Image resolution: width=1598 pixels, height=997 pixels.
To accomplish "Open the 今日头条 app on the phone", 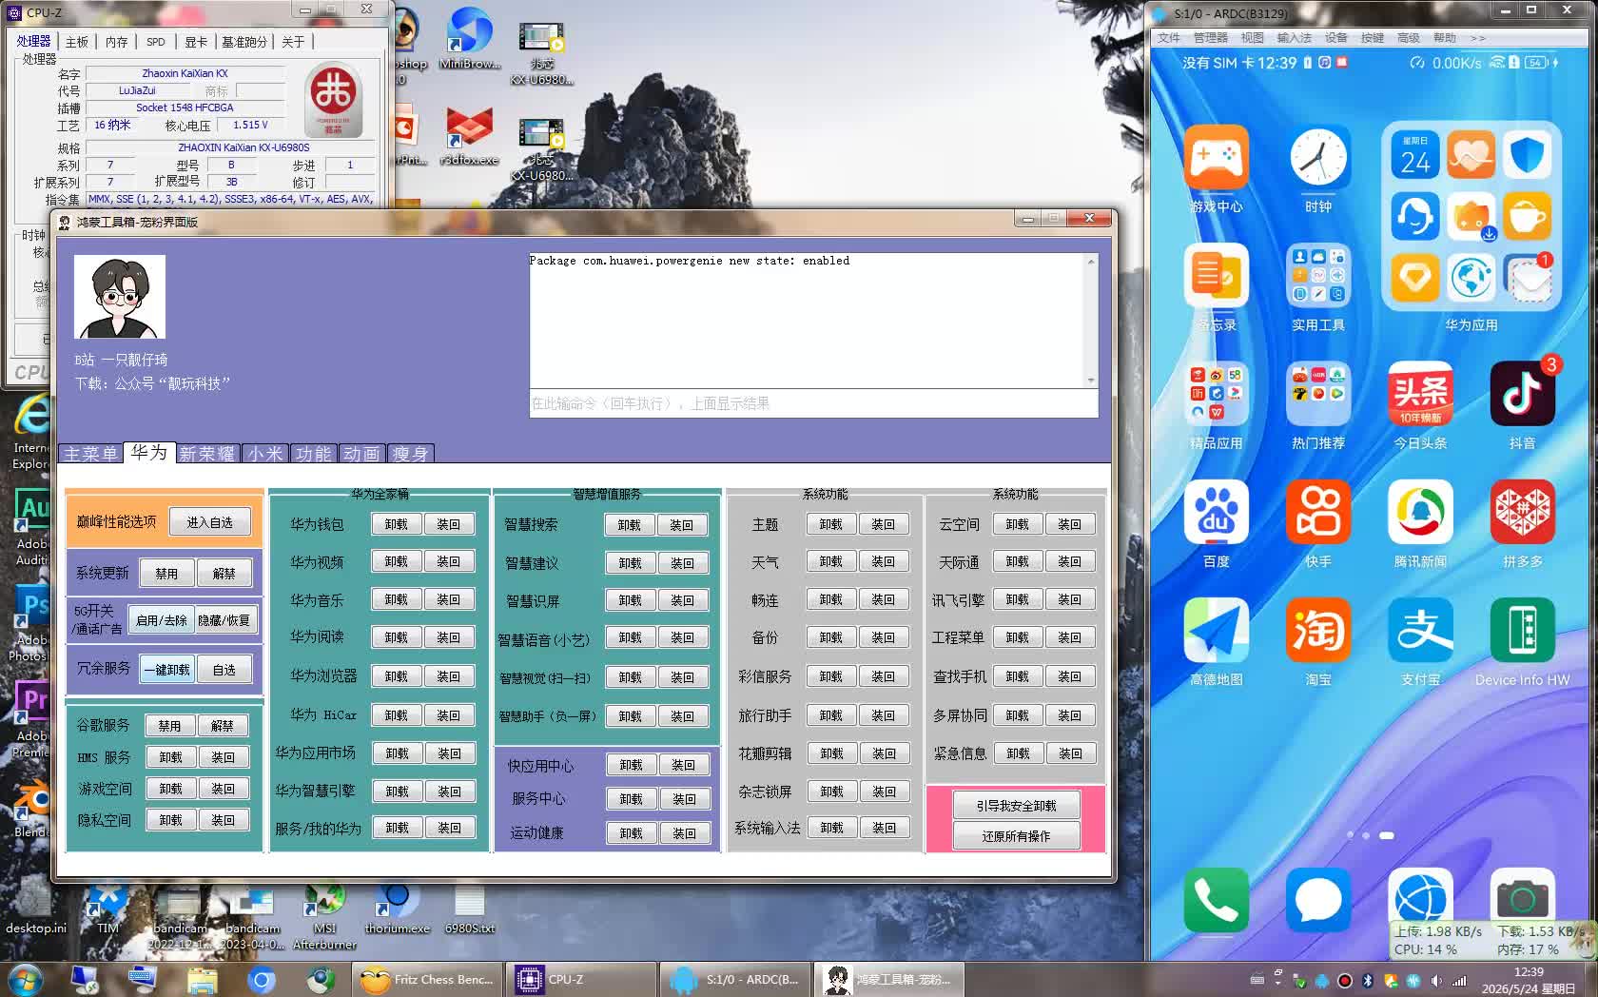I will point(1420,393).
